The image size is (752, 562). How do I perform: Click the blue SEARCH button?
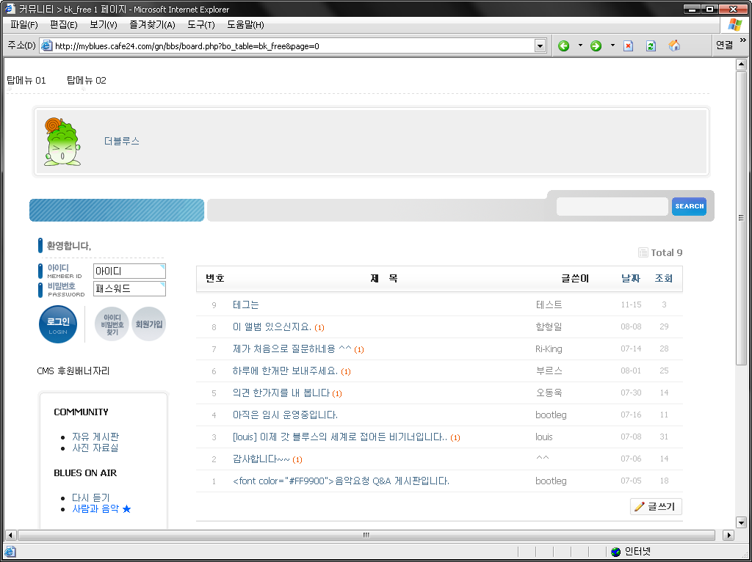click(689, 206)
